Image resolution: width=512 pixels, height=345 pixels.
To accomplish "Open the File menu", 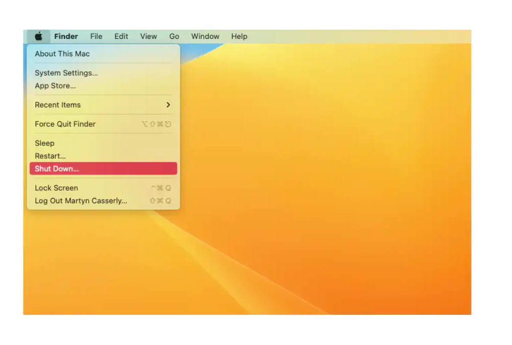I will tap(96, 36).
